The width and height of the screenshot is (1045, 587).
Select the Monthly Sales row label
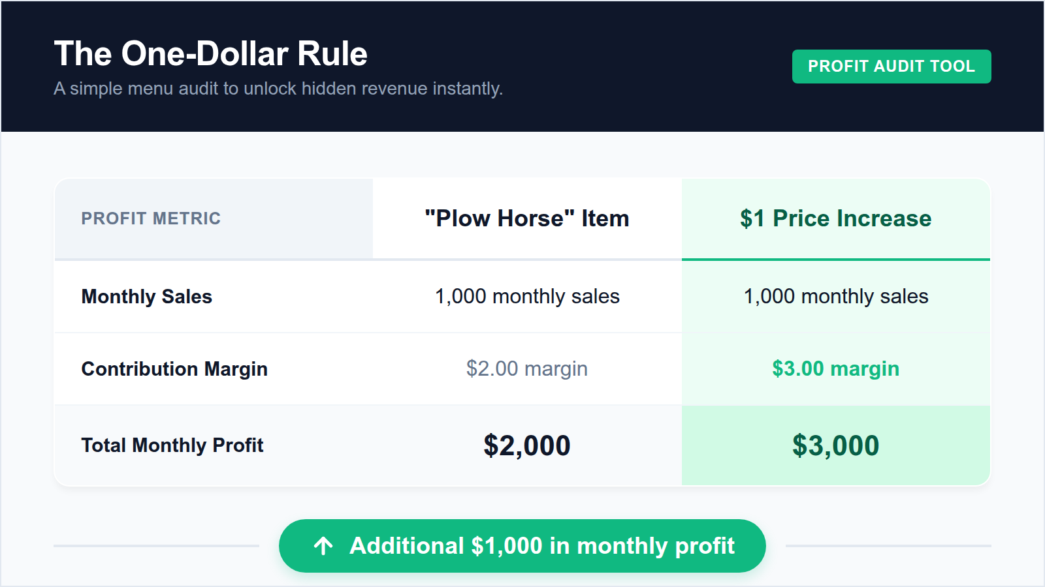click(146, 296)
